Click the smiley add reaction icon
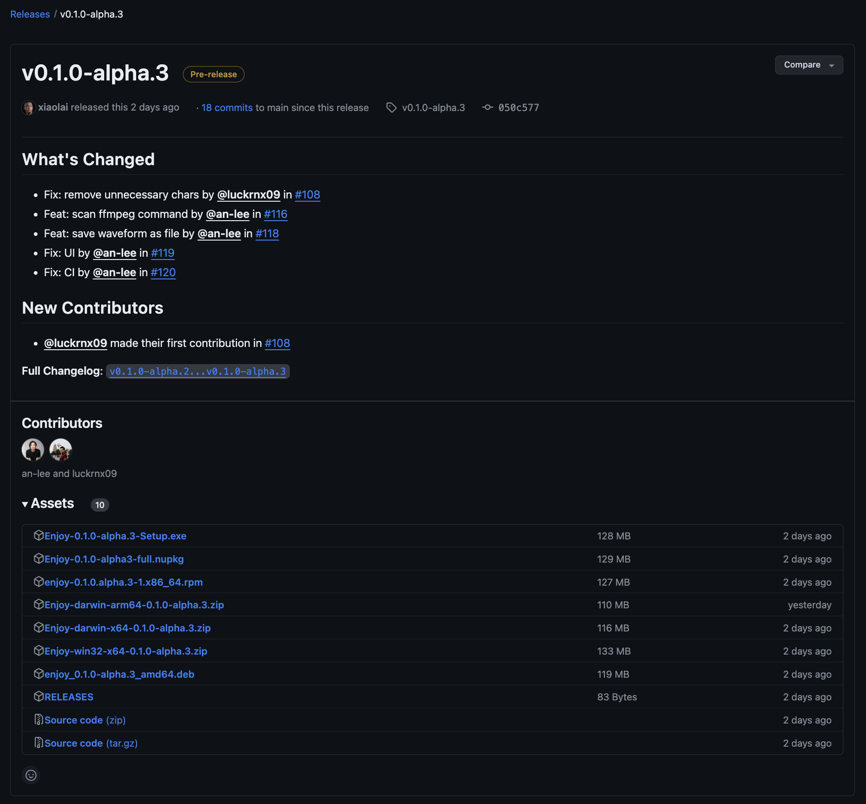 pos(31,775)
